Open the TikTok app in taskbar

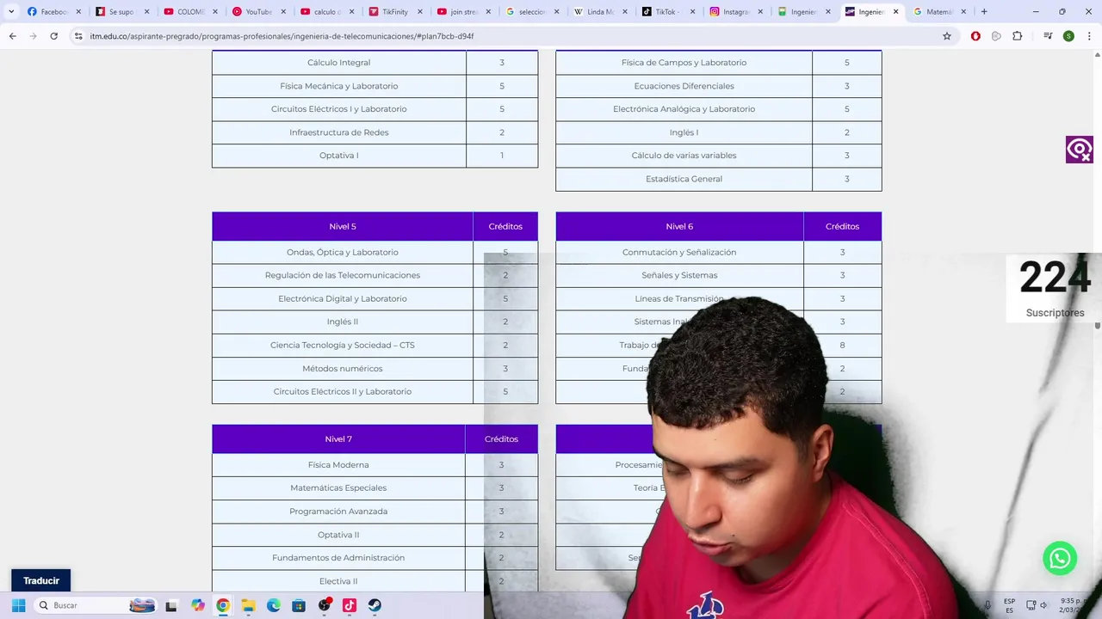coord(350,605)
